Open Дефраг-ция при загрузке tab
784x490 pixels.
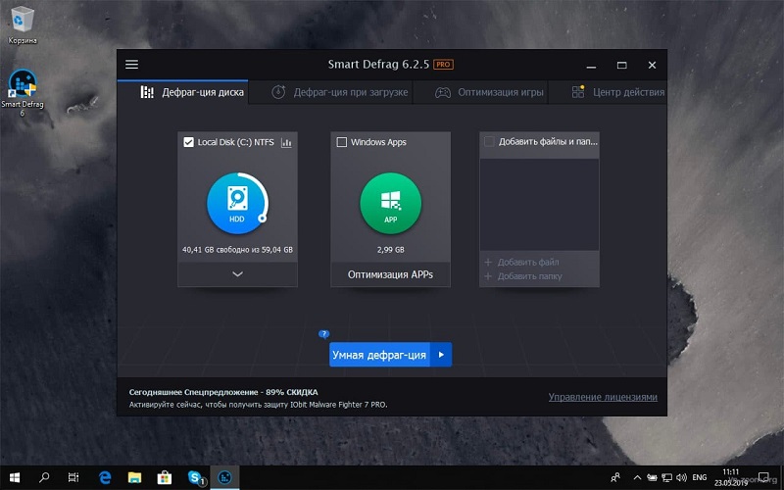click(x=330, y=92)
